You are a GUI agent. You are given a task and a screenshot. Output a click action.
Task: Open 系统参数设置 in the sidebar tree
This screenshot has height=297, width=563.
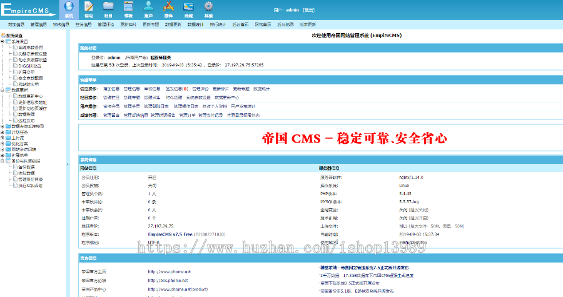point(31,48)
